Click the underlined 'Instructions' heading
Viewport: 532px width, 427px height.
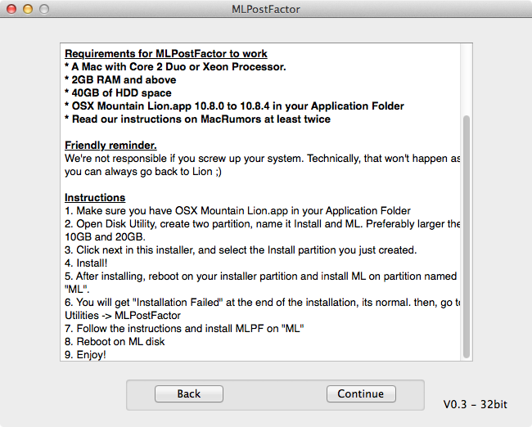click(95, 198)
